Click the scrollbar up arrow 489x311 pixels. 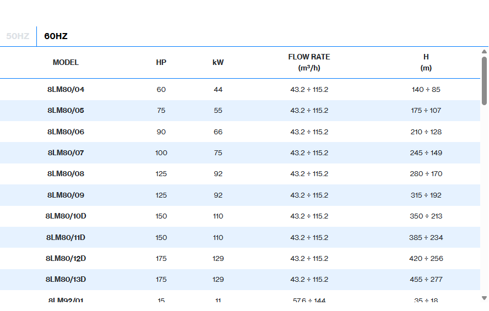[484, 52]
